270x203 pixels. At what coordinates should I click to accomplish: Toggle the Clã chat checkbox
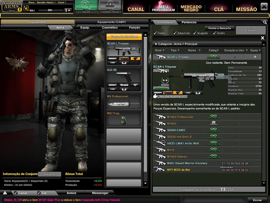click(x=39, y=193)
